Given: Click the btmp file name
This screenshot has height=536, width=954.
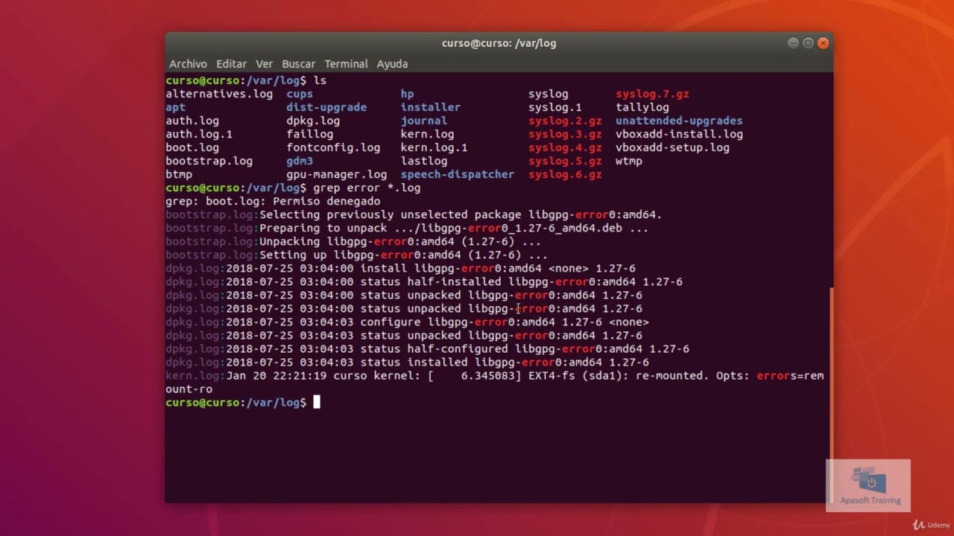Looking at the screenshot, I should pos(179,174).
